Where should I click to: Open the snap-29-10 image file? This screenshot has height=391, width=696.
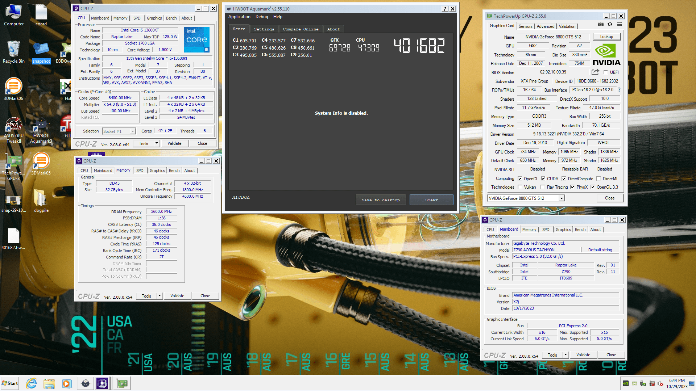pyautogui.click(x=14, y=203)
